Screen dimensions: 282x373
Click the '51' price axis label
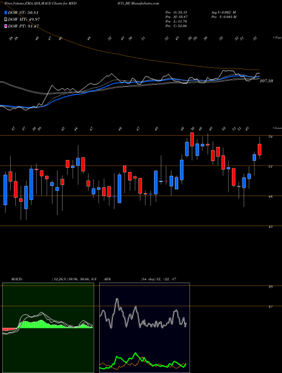point(270,167)
